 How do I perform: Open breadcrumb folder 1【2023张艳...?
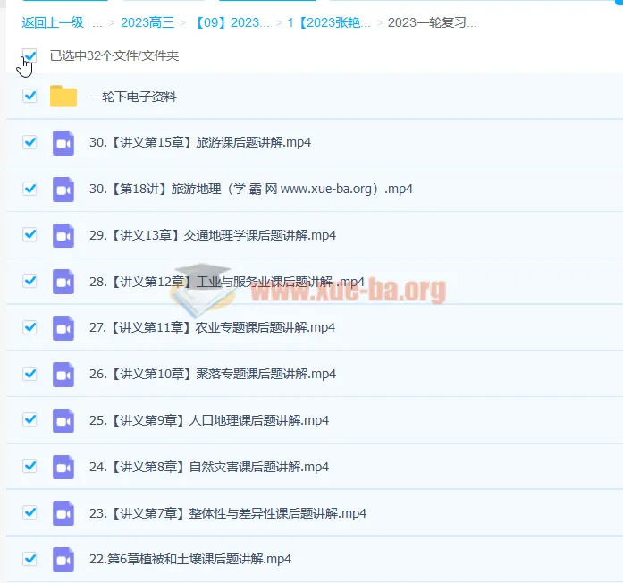click(x=329, y=22)
